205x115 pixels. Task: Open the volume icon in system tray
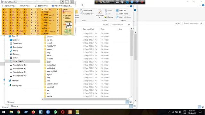180,112
